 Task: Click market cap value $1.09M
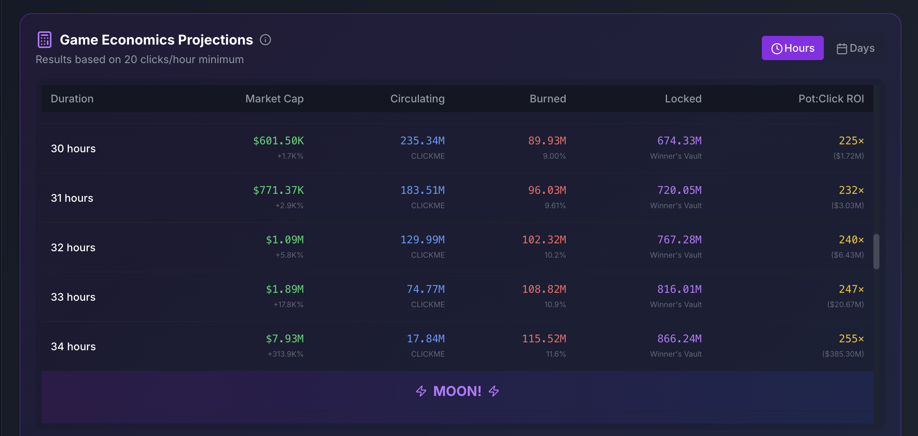click(285, 240)
